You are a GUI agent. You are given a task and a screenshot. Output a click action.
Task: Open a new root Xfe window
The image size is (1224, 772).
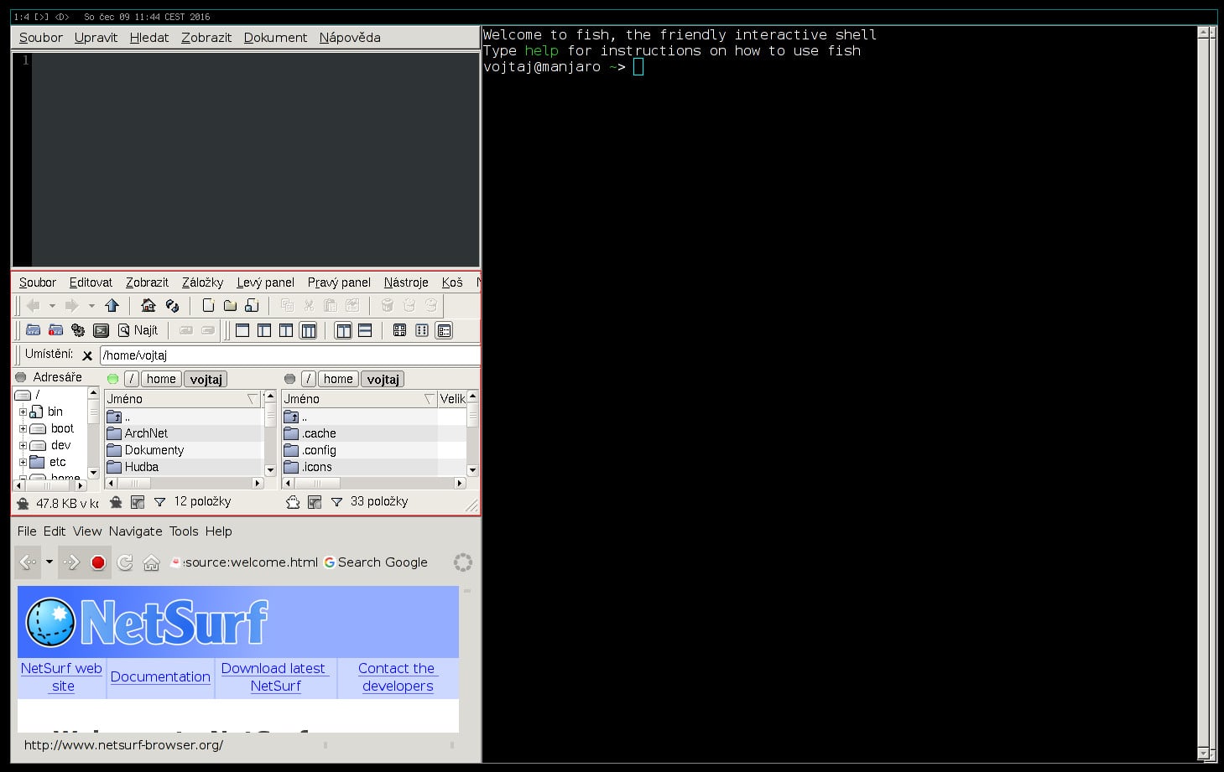coord(55,330)
